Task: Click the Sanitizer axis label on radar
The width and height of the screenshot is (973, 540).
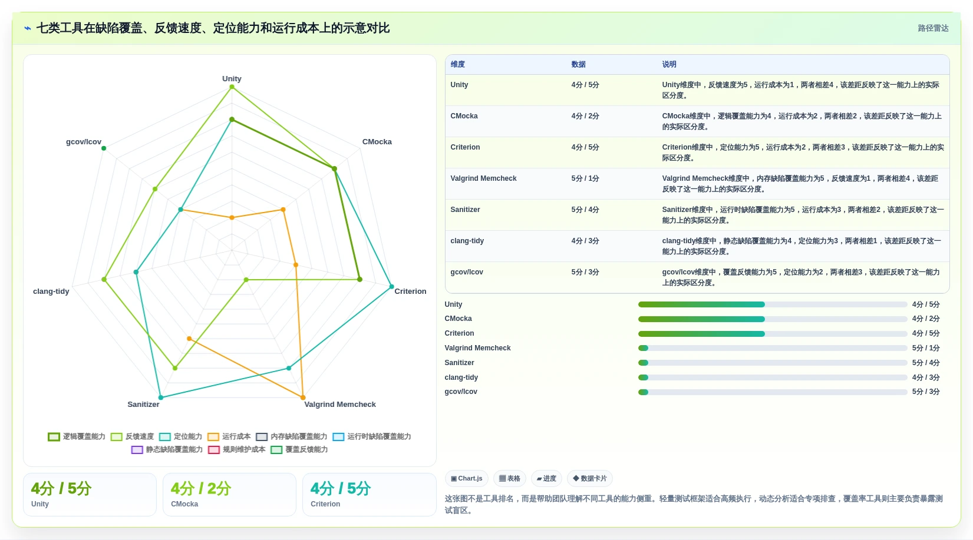Action: click(143, 405)
